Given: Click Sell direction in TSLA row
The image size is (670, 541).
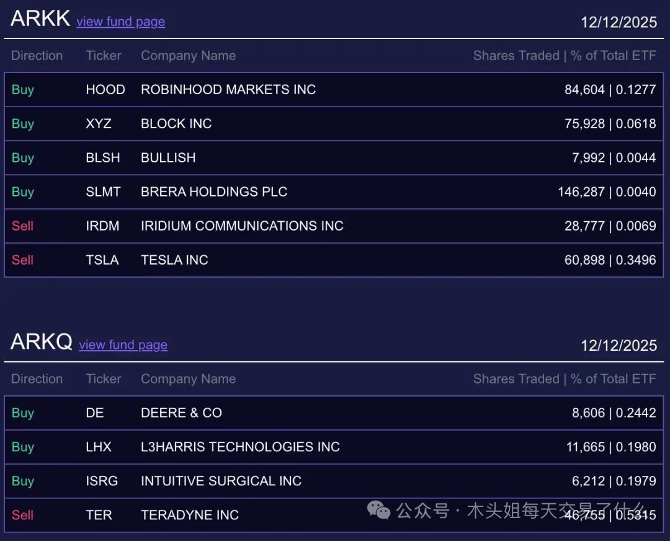Looking at the screenshot, I should click(23, 260).
